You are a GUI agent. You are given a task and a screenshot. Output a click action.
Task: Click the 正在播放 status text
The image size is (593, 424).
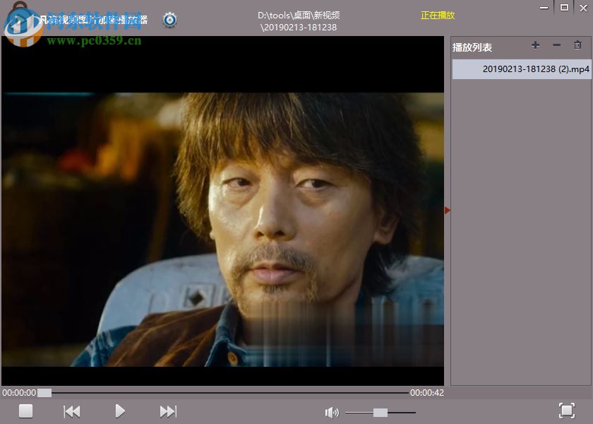point(436,15)
